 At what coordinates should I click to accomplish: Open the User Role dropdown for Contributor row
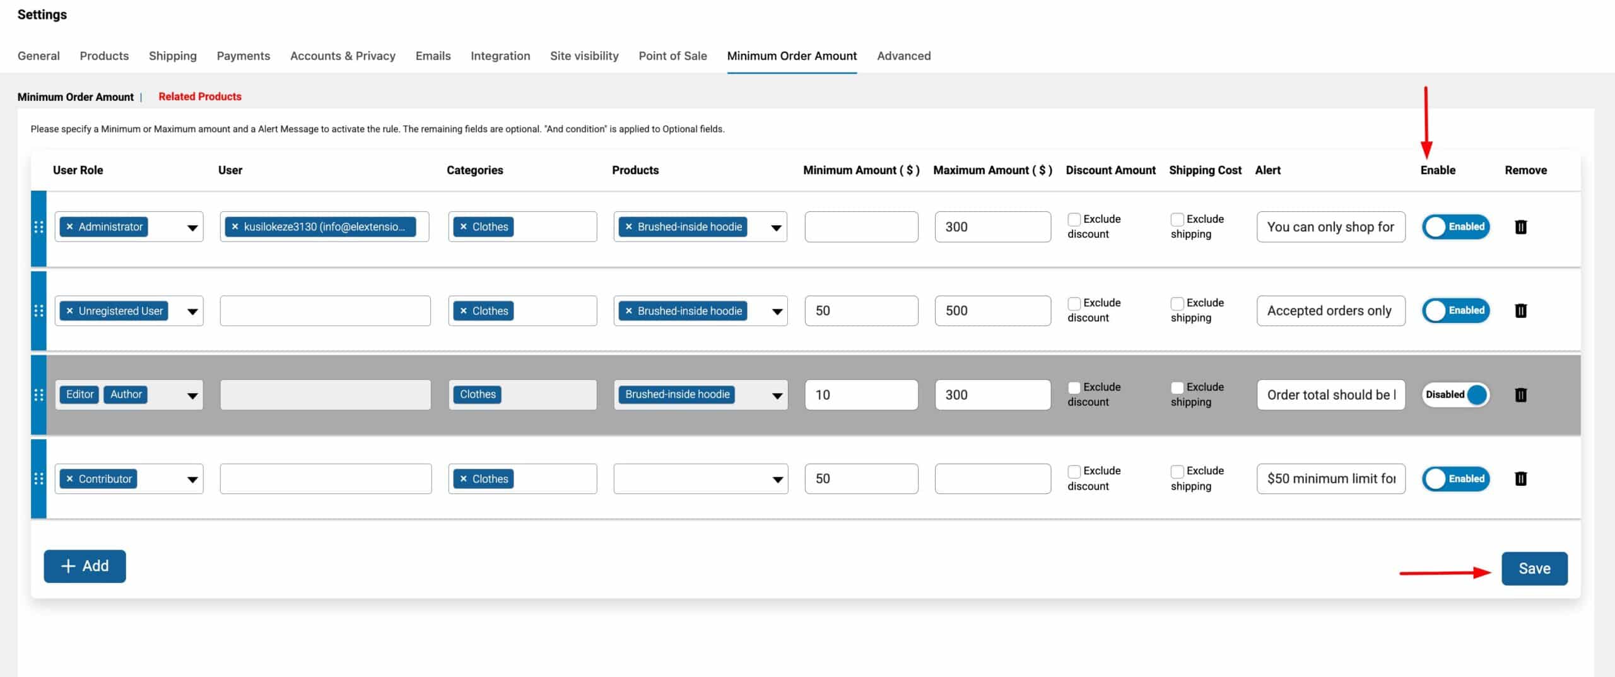coord(192,479)
